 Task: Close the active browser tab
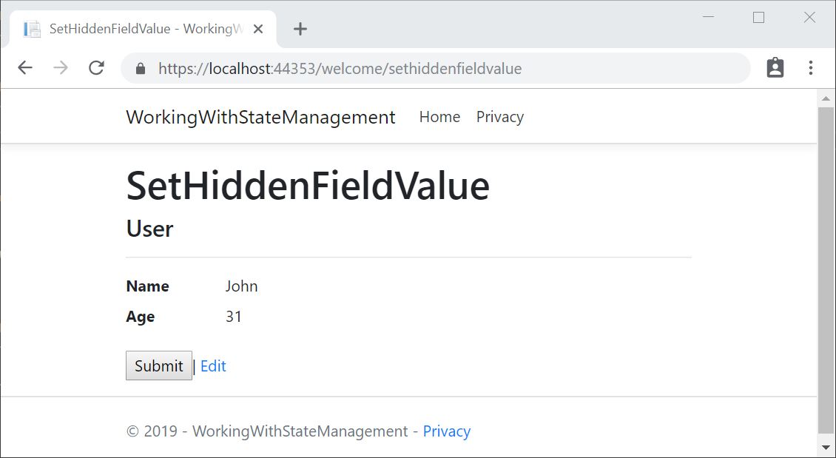pos(257,28)
